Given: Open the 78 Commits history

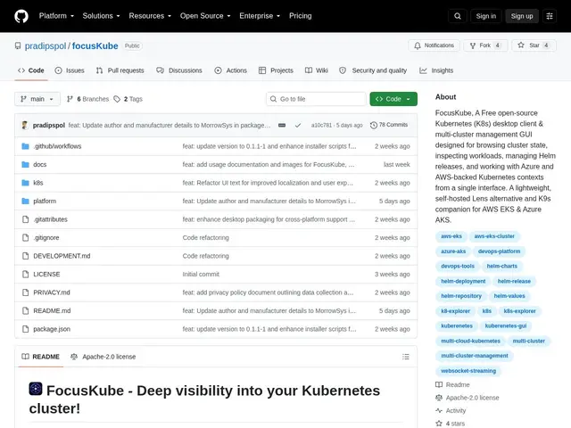Looking at the screenshot, I should 389,125.
